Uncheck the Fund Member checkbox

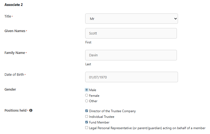tap(87, 122)
